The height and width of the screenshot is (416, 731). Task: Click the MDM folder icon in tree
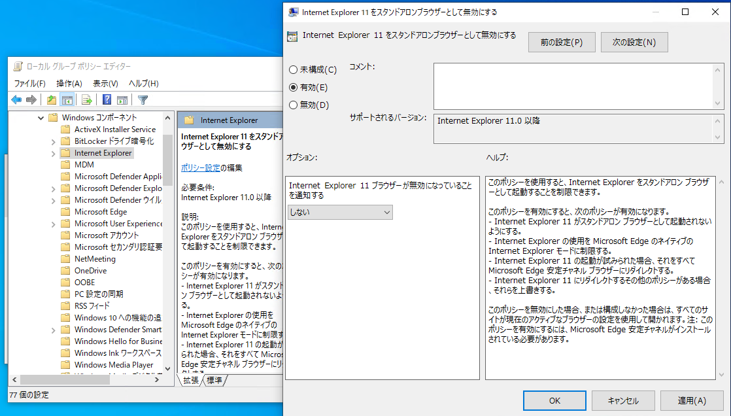click(65, 165)
